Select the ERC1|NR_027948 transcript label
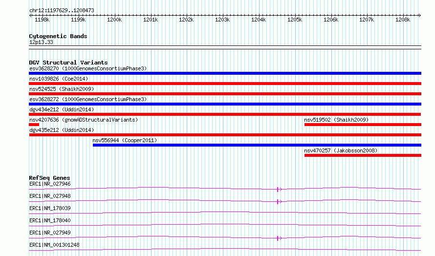The height and width of the screenshot is (256, 435). (x=50, y=196)
